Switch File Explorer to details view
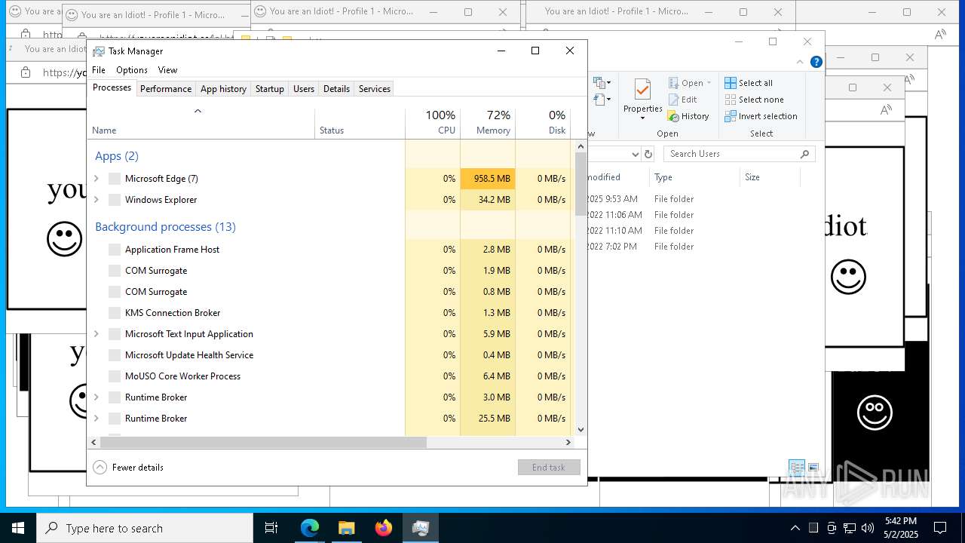Screen dimensions: 965x543 pos(797,468)
